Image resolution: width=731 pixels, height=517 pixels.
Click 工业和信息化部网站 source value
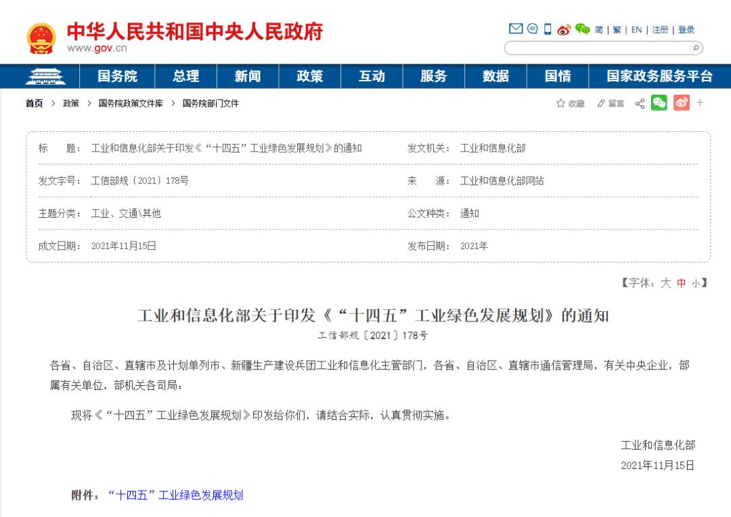coord(502,181)
